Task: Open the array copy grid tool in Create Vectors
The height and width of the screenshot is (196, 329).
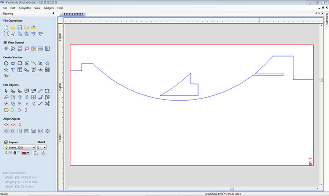Action: click(x=48, y=70)
